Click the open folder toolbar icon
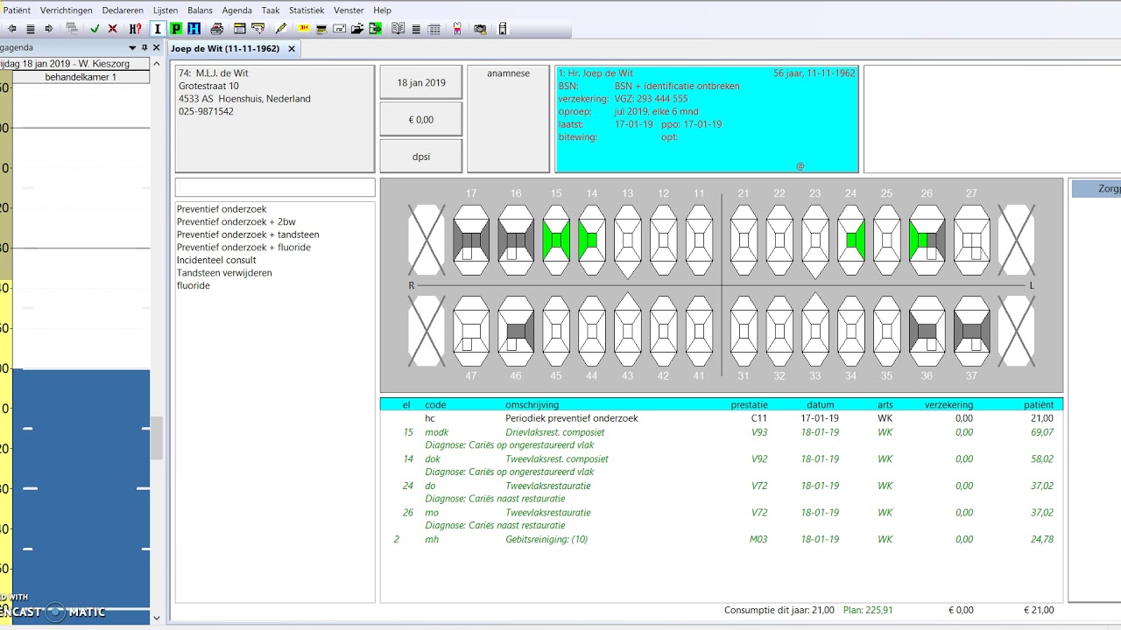This screenshot has height=630, width=1121. (x=357, y=29)
